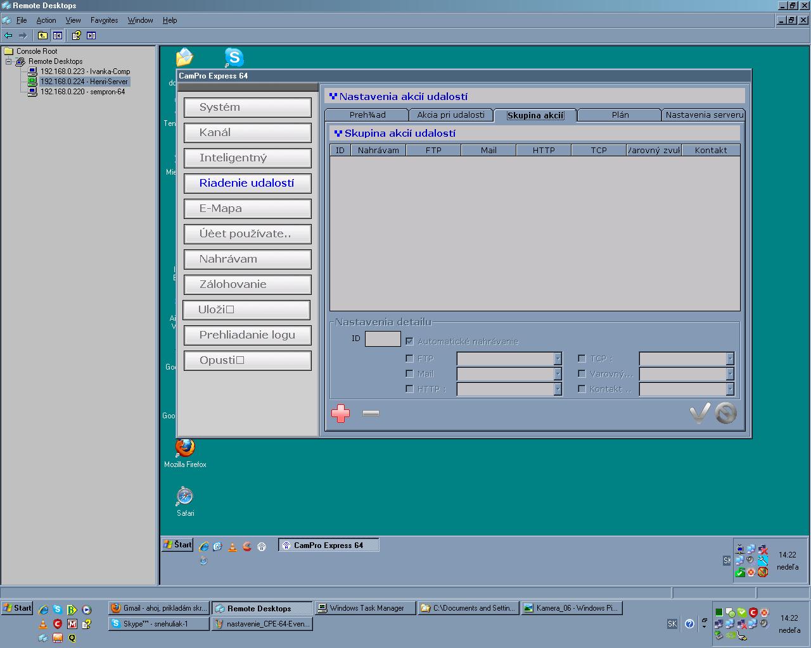The height and width of the screenshot is (648, 811).
Task: Click the back arrow in the console toolbar
Action: (x=8, y=35)
